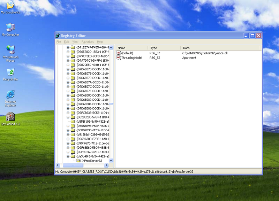Click the tree pane's scroll left arrow
Image resolution: width=279 pixels, height=201 pixels.
tap(58, 165)
